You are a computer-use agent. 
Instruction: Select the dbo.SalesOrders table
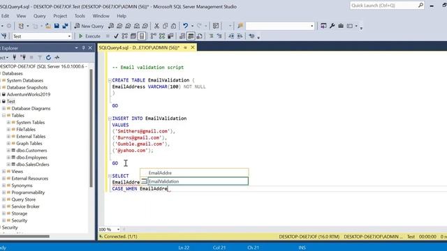tap(33, 165)
